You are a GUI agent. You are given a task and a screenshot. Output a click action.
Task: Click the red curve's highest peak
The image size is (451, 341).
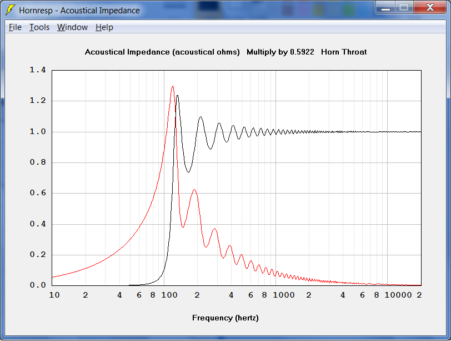173,86
